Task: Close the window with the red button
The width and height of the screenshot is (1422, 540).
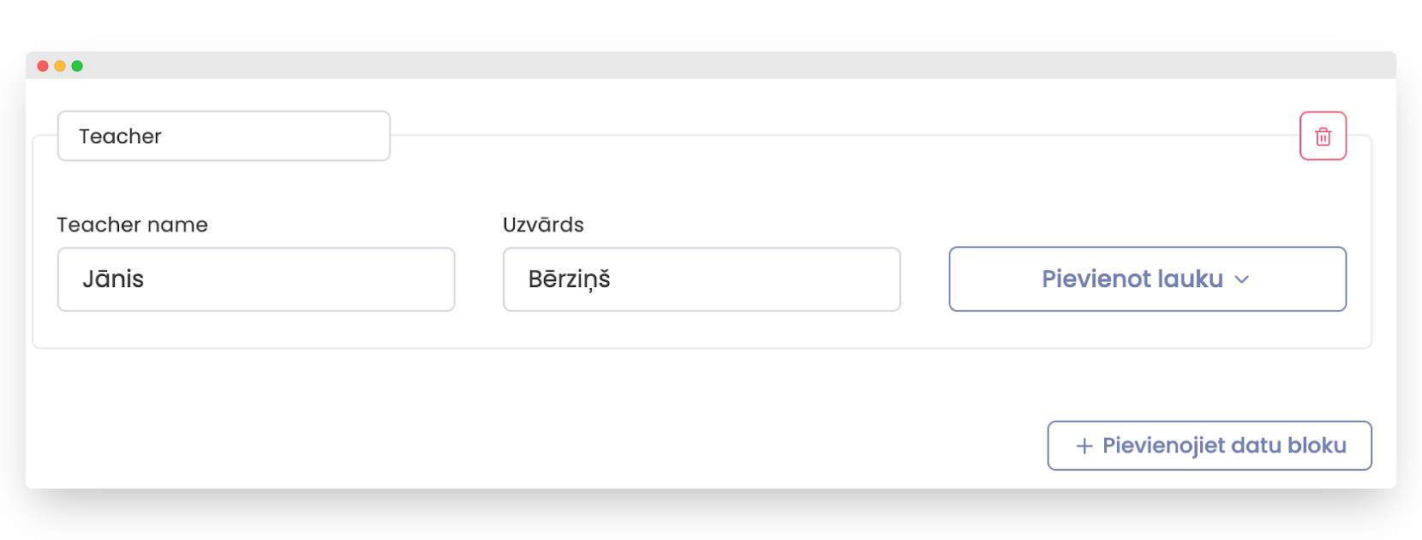Action: coord(43,66)
